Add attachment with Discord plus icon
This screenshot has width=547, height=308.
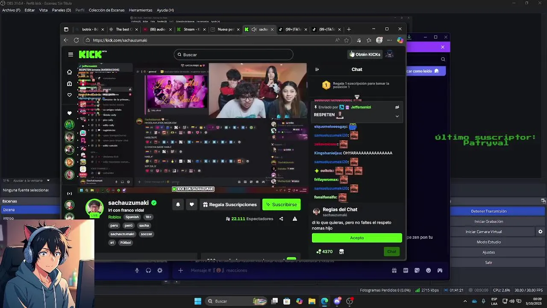click(180, 270)
